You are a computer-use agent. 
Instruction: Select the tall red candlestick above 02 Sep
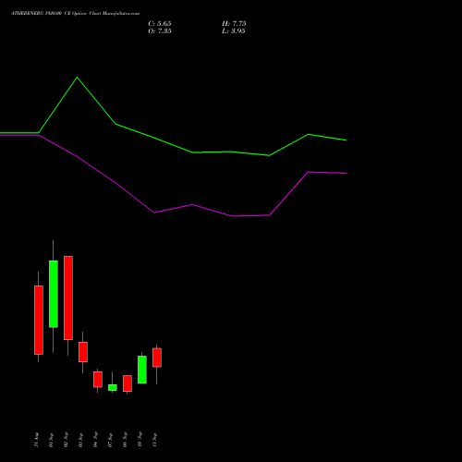[x=68, y=298]
